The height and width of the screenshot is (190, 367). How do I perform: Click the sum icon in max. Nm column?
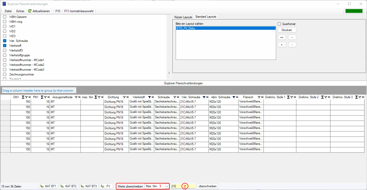[96, 97]
